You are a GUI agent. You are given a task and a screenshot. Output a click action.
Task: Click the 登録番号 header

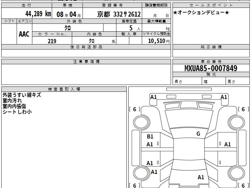(x=112, y=5)
